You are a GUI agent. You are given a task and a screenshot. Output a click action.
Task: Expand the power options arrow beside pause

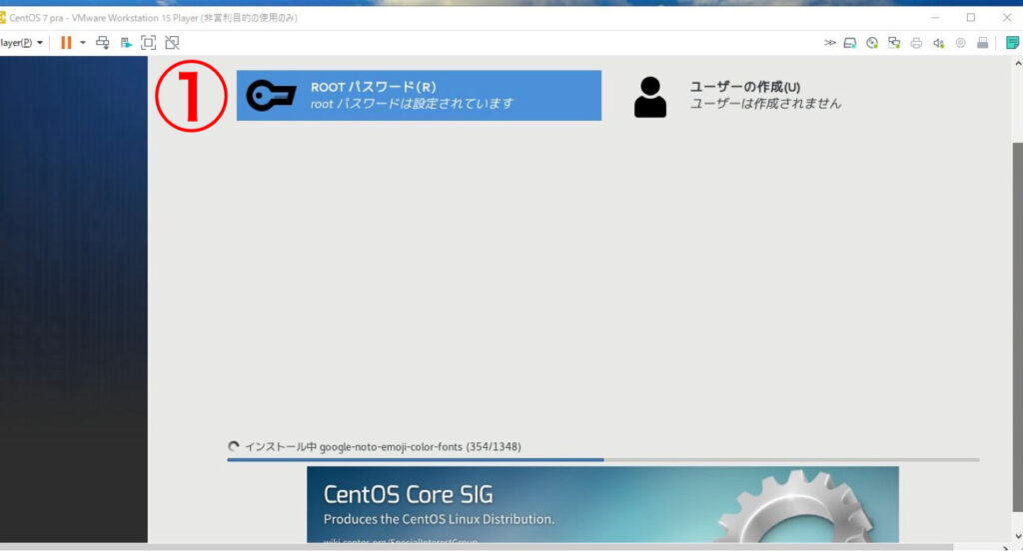(83, 42)
